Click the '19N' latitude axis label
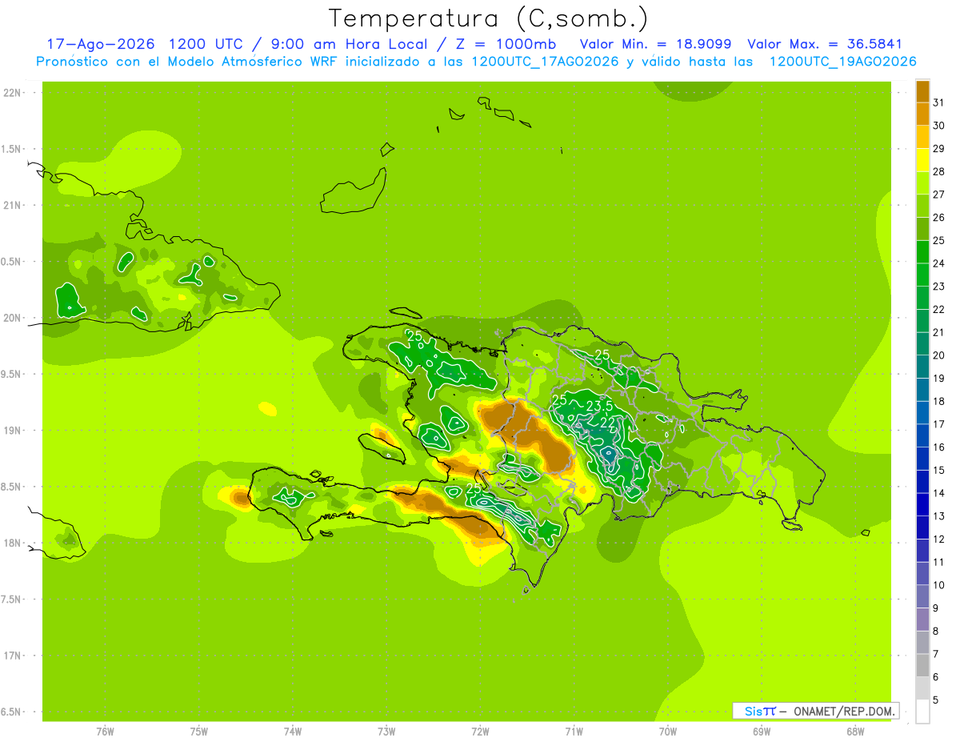This screenshot has width=960, height=742. (x=12, y=431)
